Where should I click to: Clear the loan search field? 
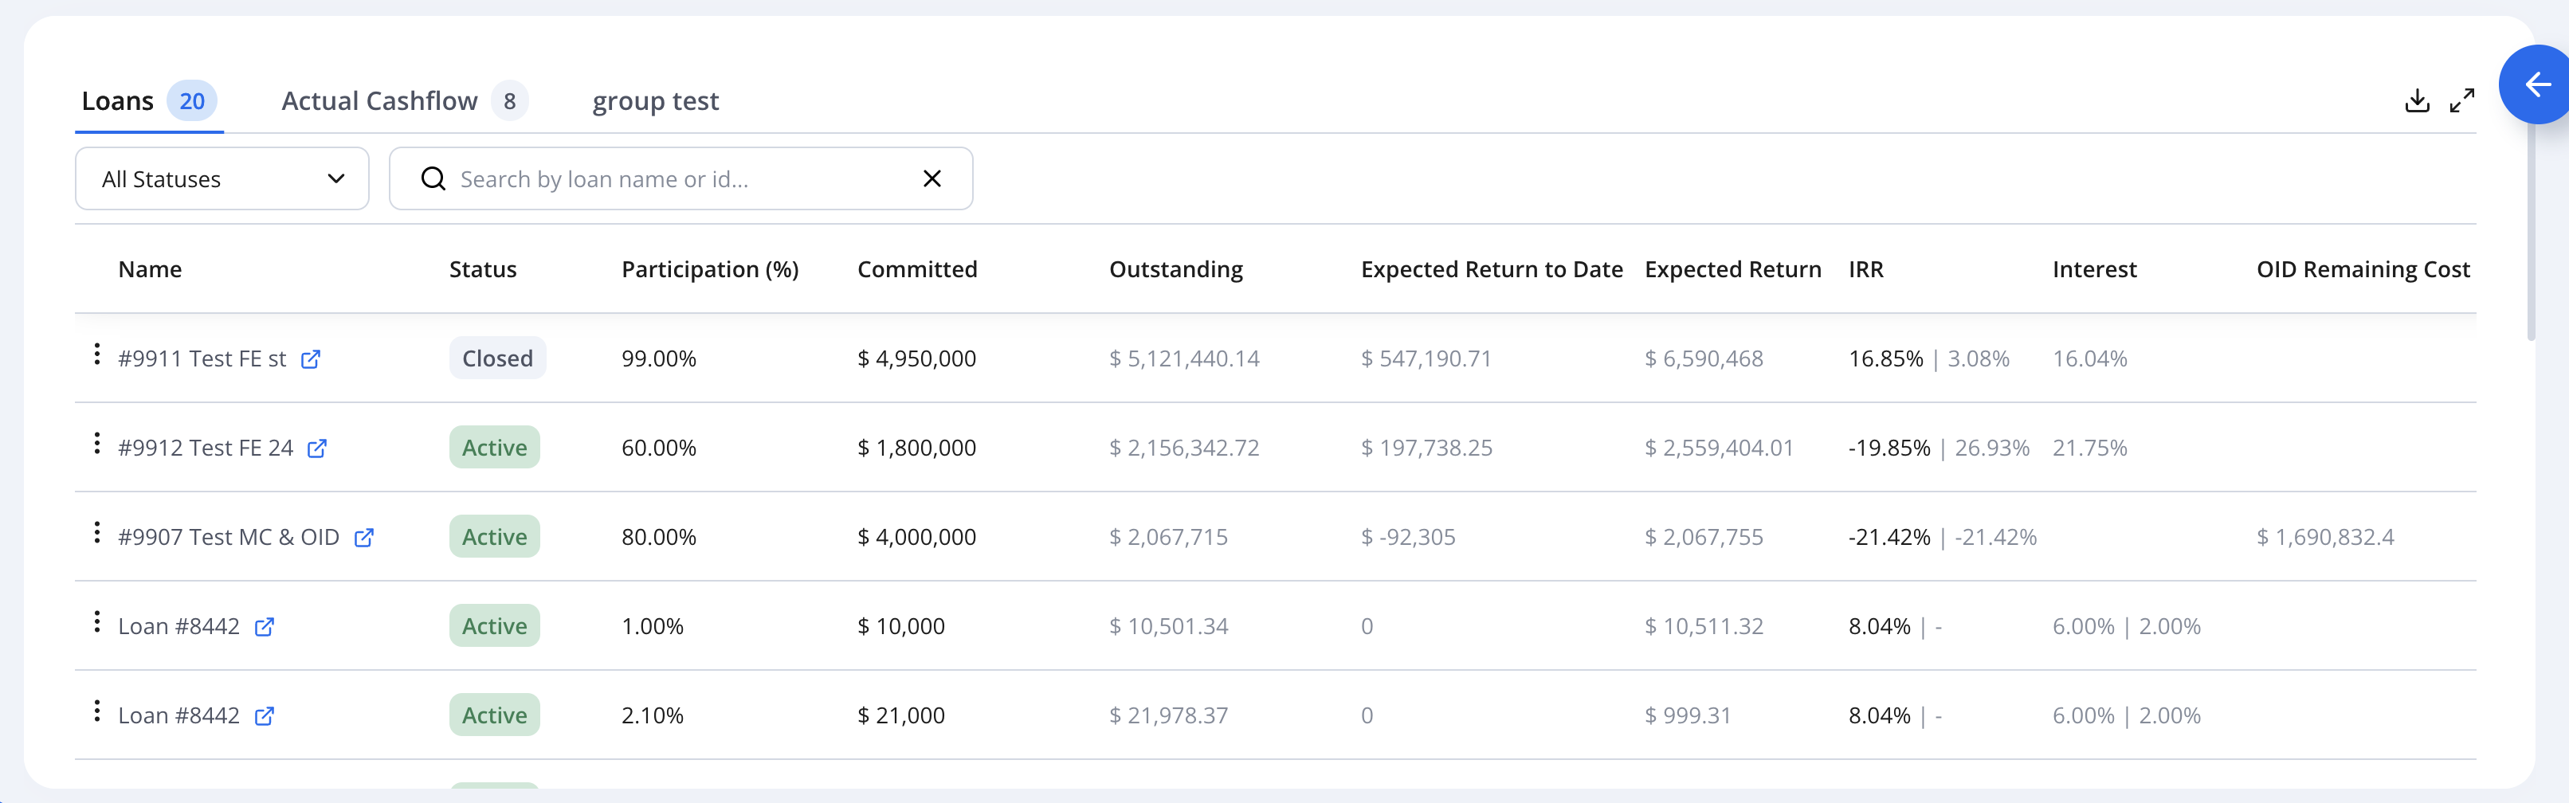coord(932,178)
